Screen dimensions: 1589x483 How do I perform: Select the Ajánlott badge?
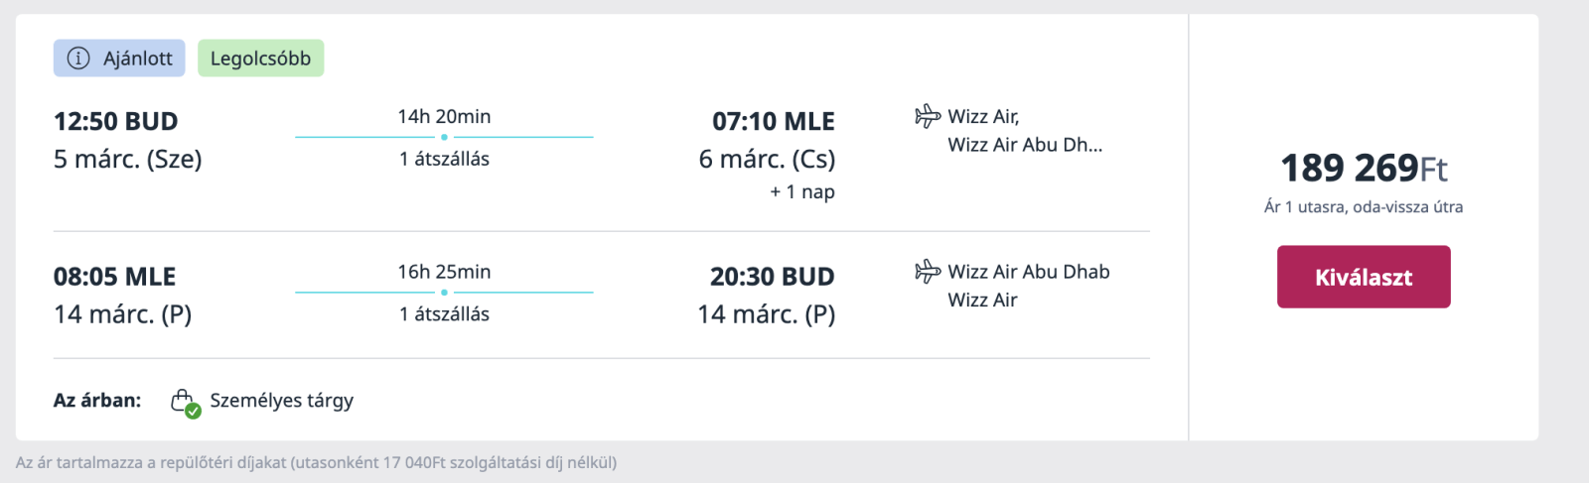[x=119, y=59]
